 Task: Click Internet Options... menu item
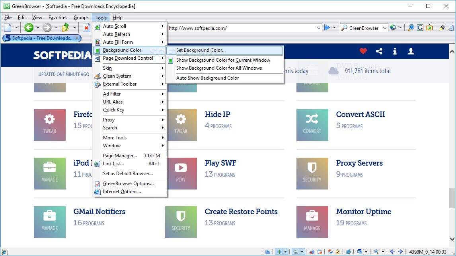click(x=129, y=192)
